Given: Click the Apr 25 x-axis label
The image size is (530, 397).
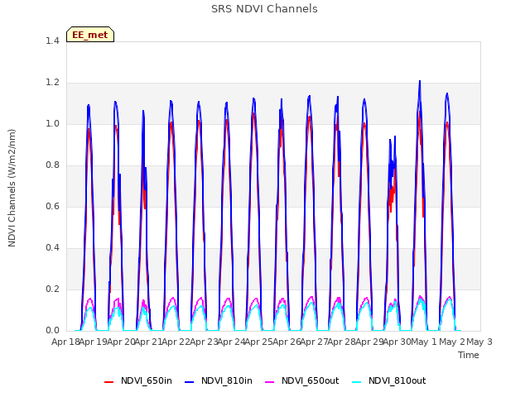Looking at the screenshot, I should coord(258,342).
